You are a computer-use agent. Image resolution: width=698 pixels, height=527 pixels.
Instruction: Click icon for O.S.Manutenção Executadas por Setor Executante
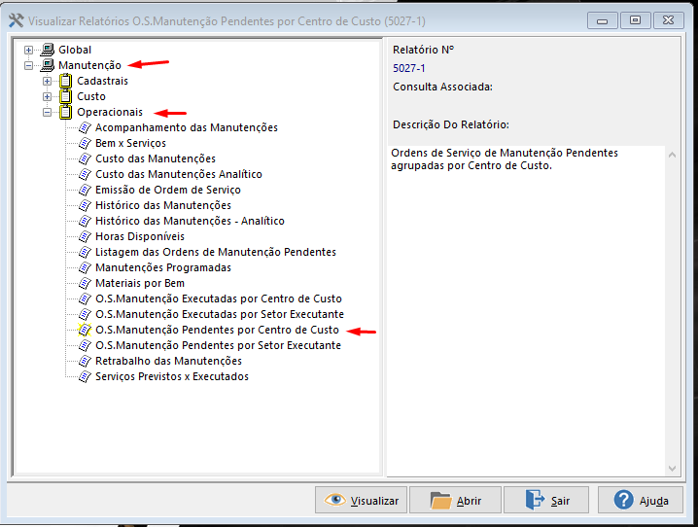point(85,315)
